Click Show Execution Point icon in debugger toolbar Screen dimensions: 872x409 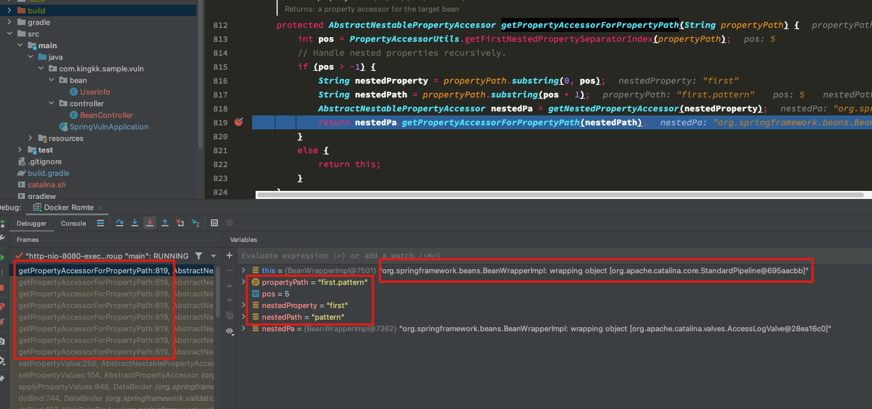[x=100, y=223]
